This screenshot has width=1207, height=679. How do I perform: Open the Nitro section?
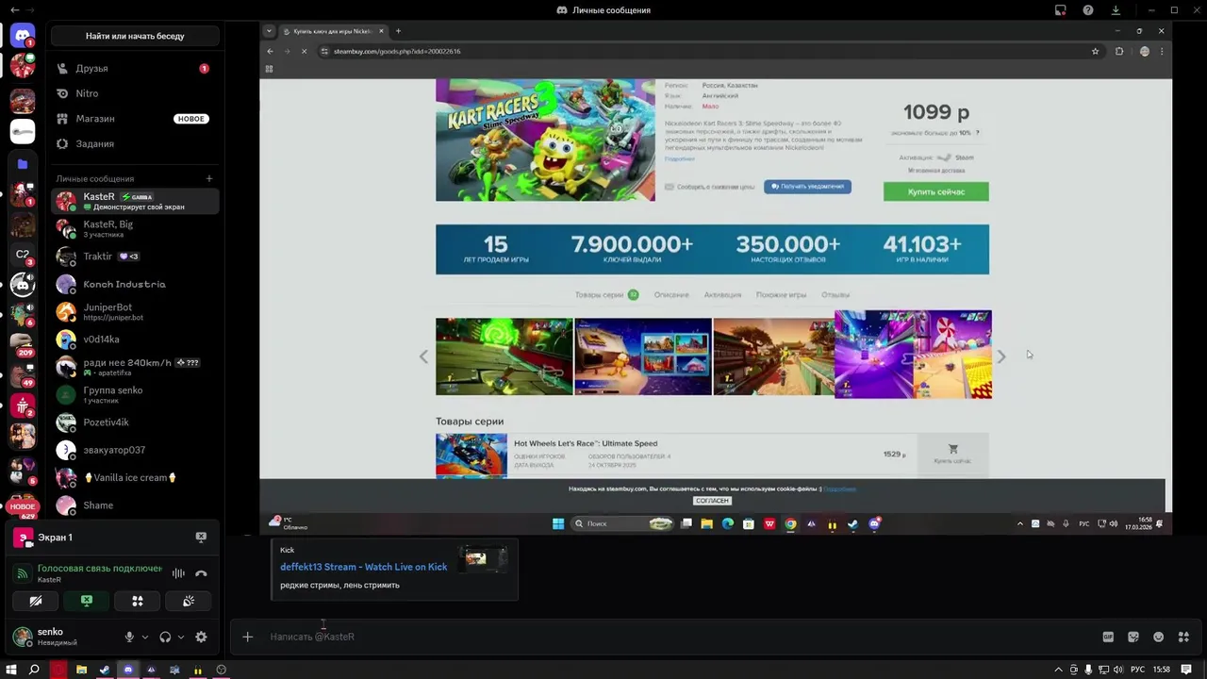135,93
